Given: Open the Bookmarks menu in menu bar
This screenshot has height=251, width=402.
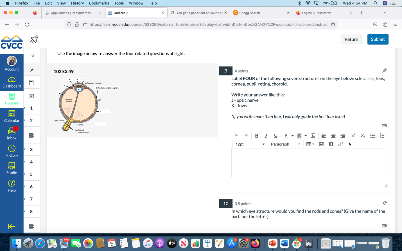Looking at the screenshot, I should pos(99,3).
